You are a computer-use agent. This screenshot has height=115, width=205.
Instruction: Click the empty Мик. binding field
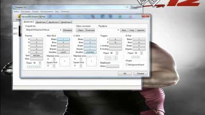pyautogui.click(x=37, y=59)
